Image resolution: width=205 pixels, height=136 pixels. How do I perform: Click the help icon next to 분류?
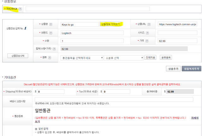tap(50, 58)
